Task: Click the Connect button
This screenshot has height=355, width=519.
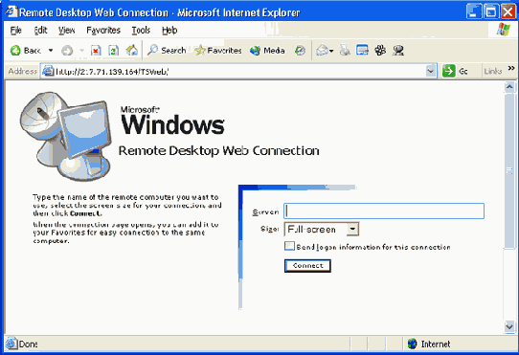Action: (x=307, y=266)
